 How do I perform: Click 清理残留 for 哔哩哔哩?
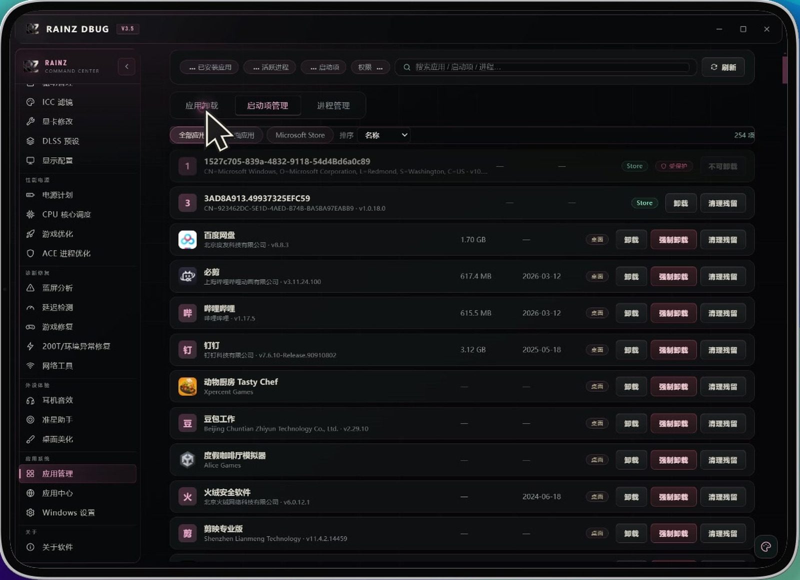pyautogui.click(x=722, y=313)
